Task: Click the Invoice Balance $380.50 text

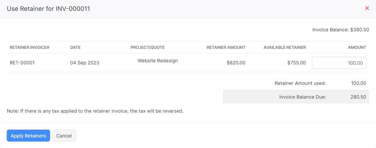Action: click(x=341, y=30)
